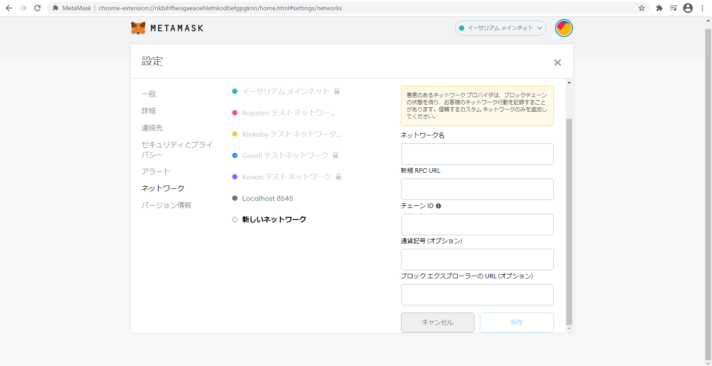This screenshot has height=366, width=712.
Task: Click the page scrollbar thumb
Action: point(708,194)
